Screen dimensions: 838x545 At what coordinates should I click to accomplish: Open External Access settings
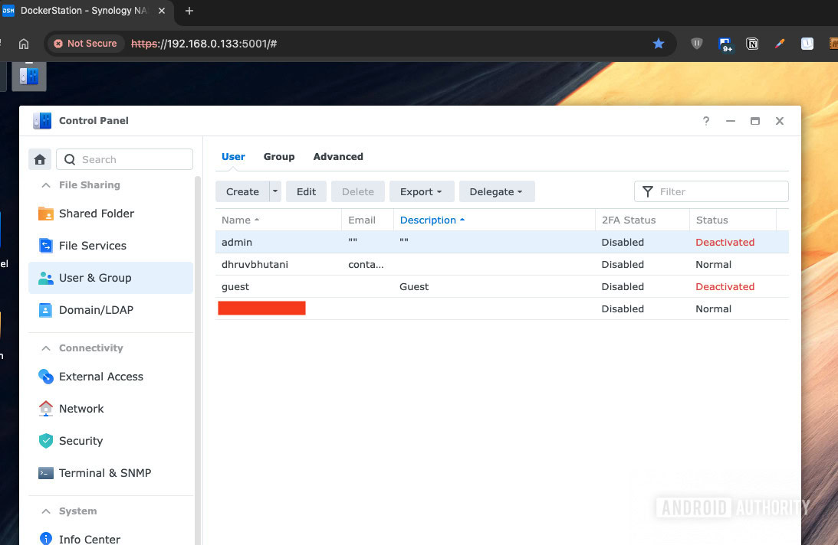(x=100, y=377)
